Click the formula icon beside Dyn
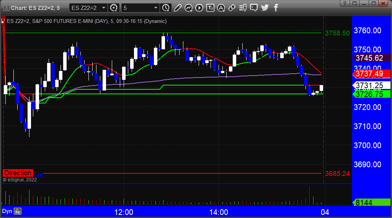Image resolution: width=392 pixels, height=218 pixels. pos(18,211)
